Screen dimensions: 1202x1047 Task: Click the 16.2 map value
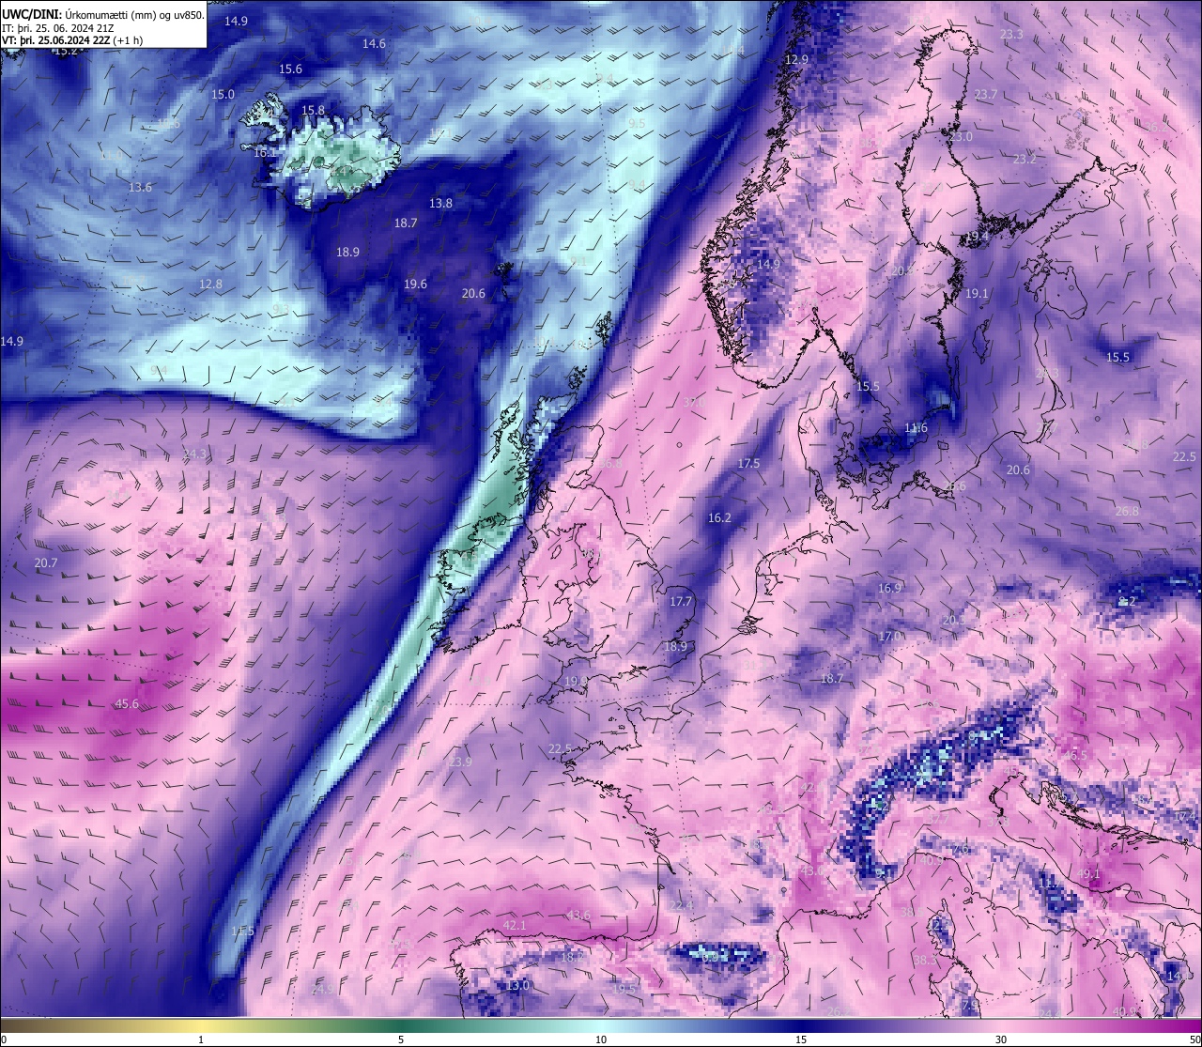point(719,517)
